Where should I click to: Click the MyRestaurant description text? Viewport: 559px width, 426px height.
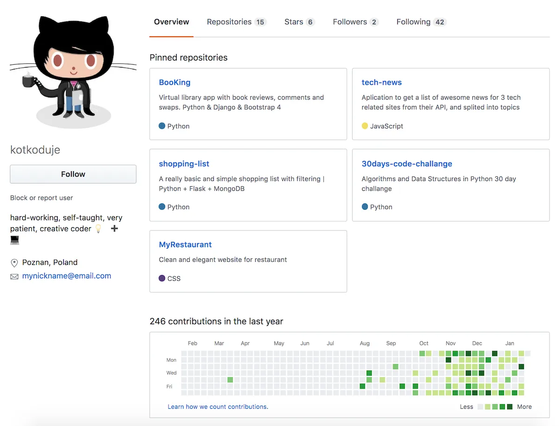click(x=223, y=260)
